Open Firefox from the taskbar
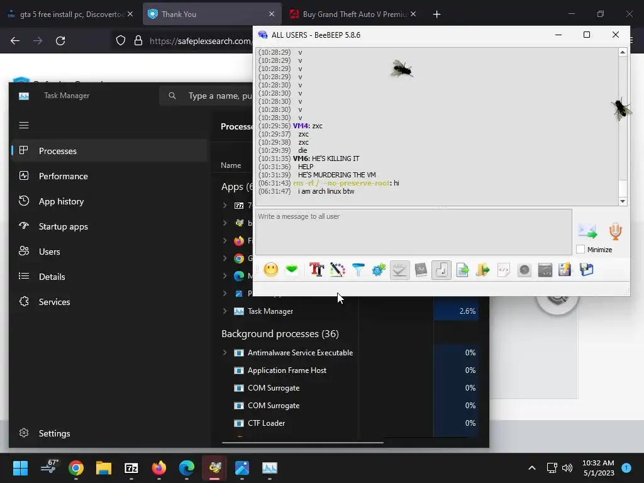Image resolution: width=644 pixels, height=483 pixels. 159,468
